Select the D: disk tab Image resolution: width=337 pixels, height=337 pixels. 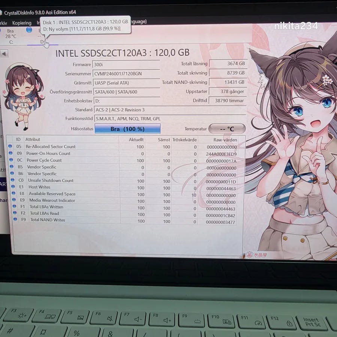[x=42, y=42]
